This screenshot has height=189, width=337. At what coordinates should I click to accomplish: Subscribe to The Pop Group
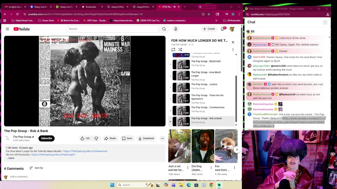[x=46, y=138]
